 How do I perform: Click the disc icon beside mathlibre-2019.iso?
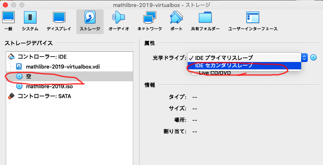(19, 86)
